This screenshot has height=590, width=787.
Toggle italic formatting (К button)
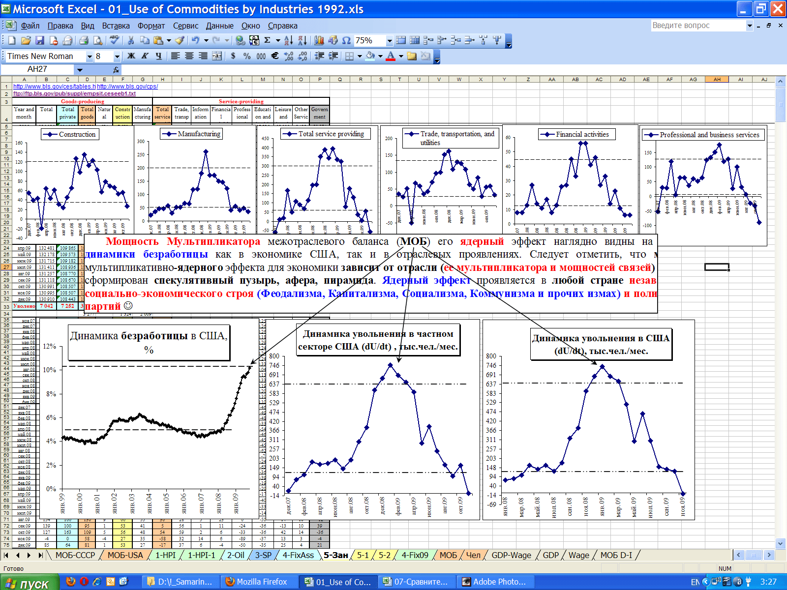[145, 56]
